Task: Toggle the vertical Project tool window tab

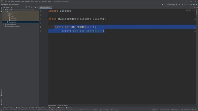Action: point(1,10)
